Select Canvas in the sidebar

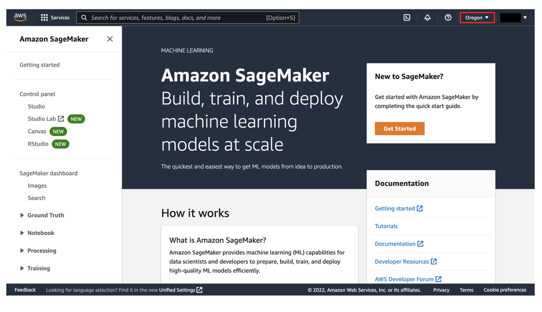point(37,131)
